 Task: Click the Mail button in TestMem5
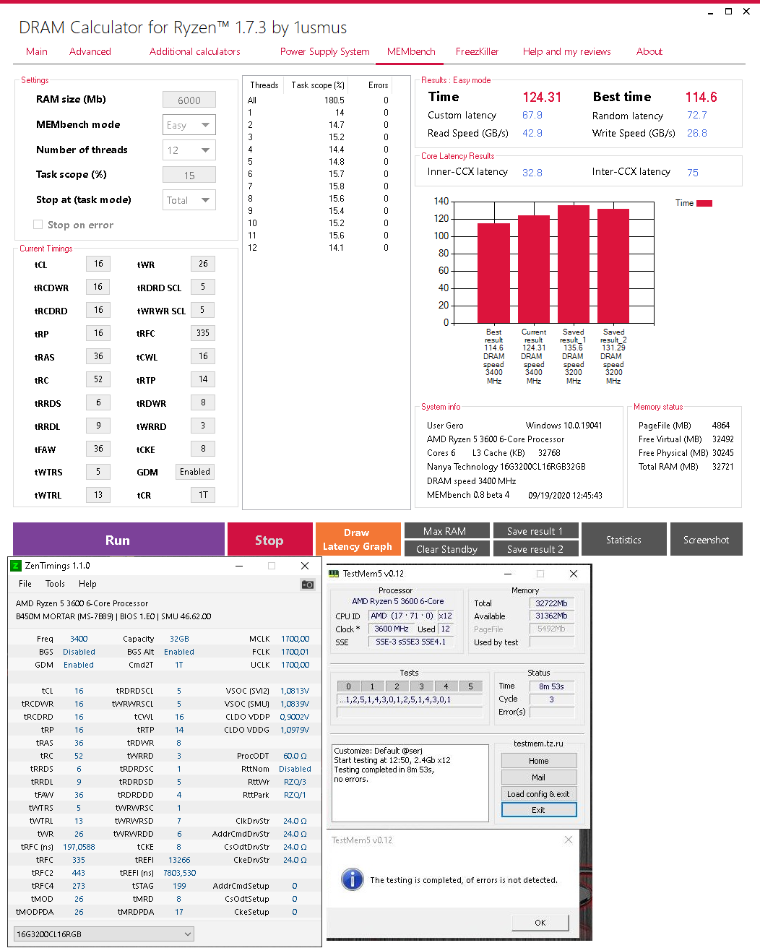tap(539, 777)
